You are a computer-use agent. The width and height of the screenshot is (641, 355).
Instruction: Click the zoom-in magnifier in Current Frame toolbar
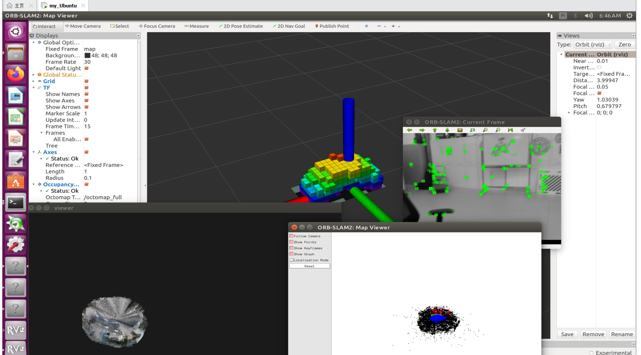coord(486,130)
